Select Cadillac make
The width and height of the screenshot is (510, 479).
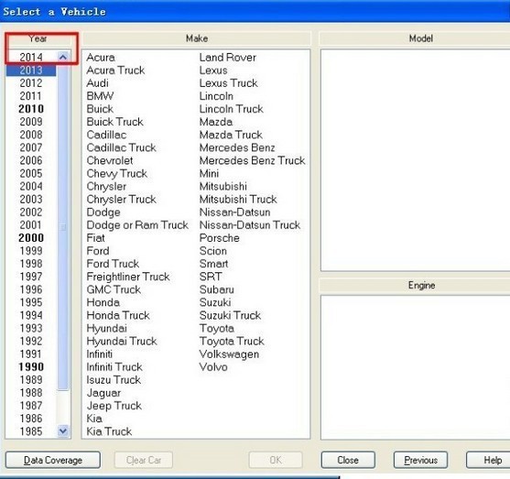click(106, 135)
